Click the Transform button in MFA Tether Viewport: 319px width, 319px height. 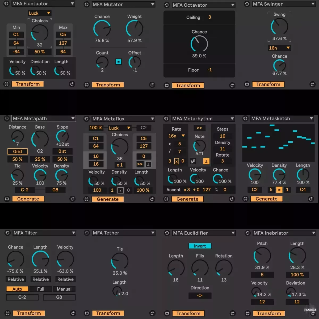[x=108, y=313]
